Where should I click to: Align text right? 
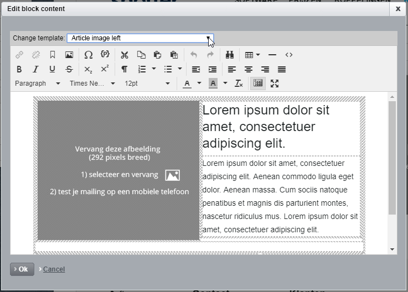click(x=265, y=69)
